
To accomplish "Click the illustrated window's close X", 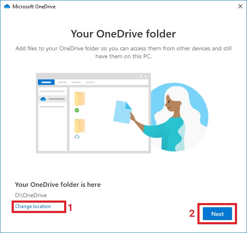I will (146, 76).
